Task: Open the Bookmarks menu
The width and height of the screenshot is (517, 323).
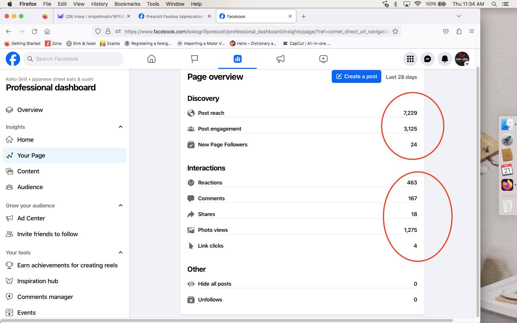Action: tap(127, 4)
